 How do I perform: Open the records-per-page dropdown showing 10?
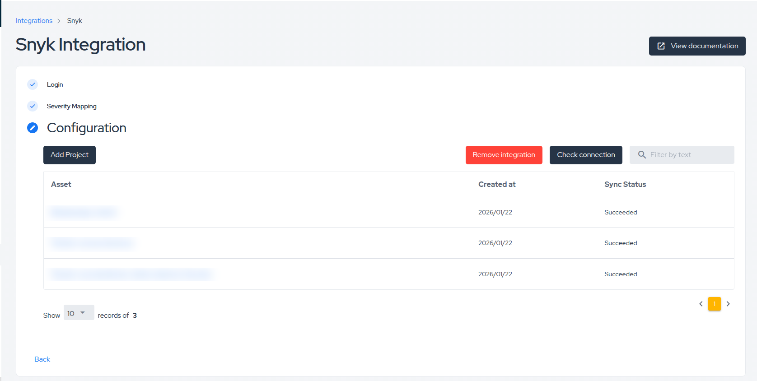pyautogui.click(x=79, y=313)
